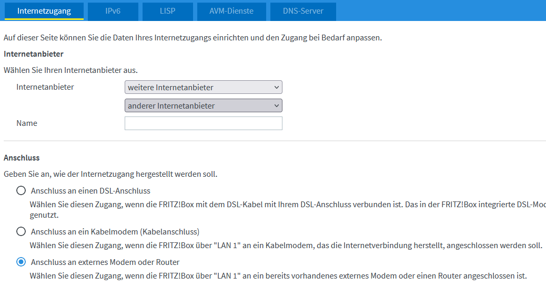The image size is (546, 288).
Task: Click the bold 'Anschluss' section heading
Action: (x=22, y=158)
